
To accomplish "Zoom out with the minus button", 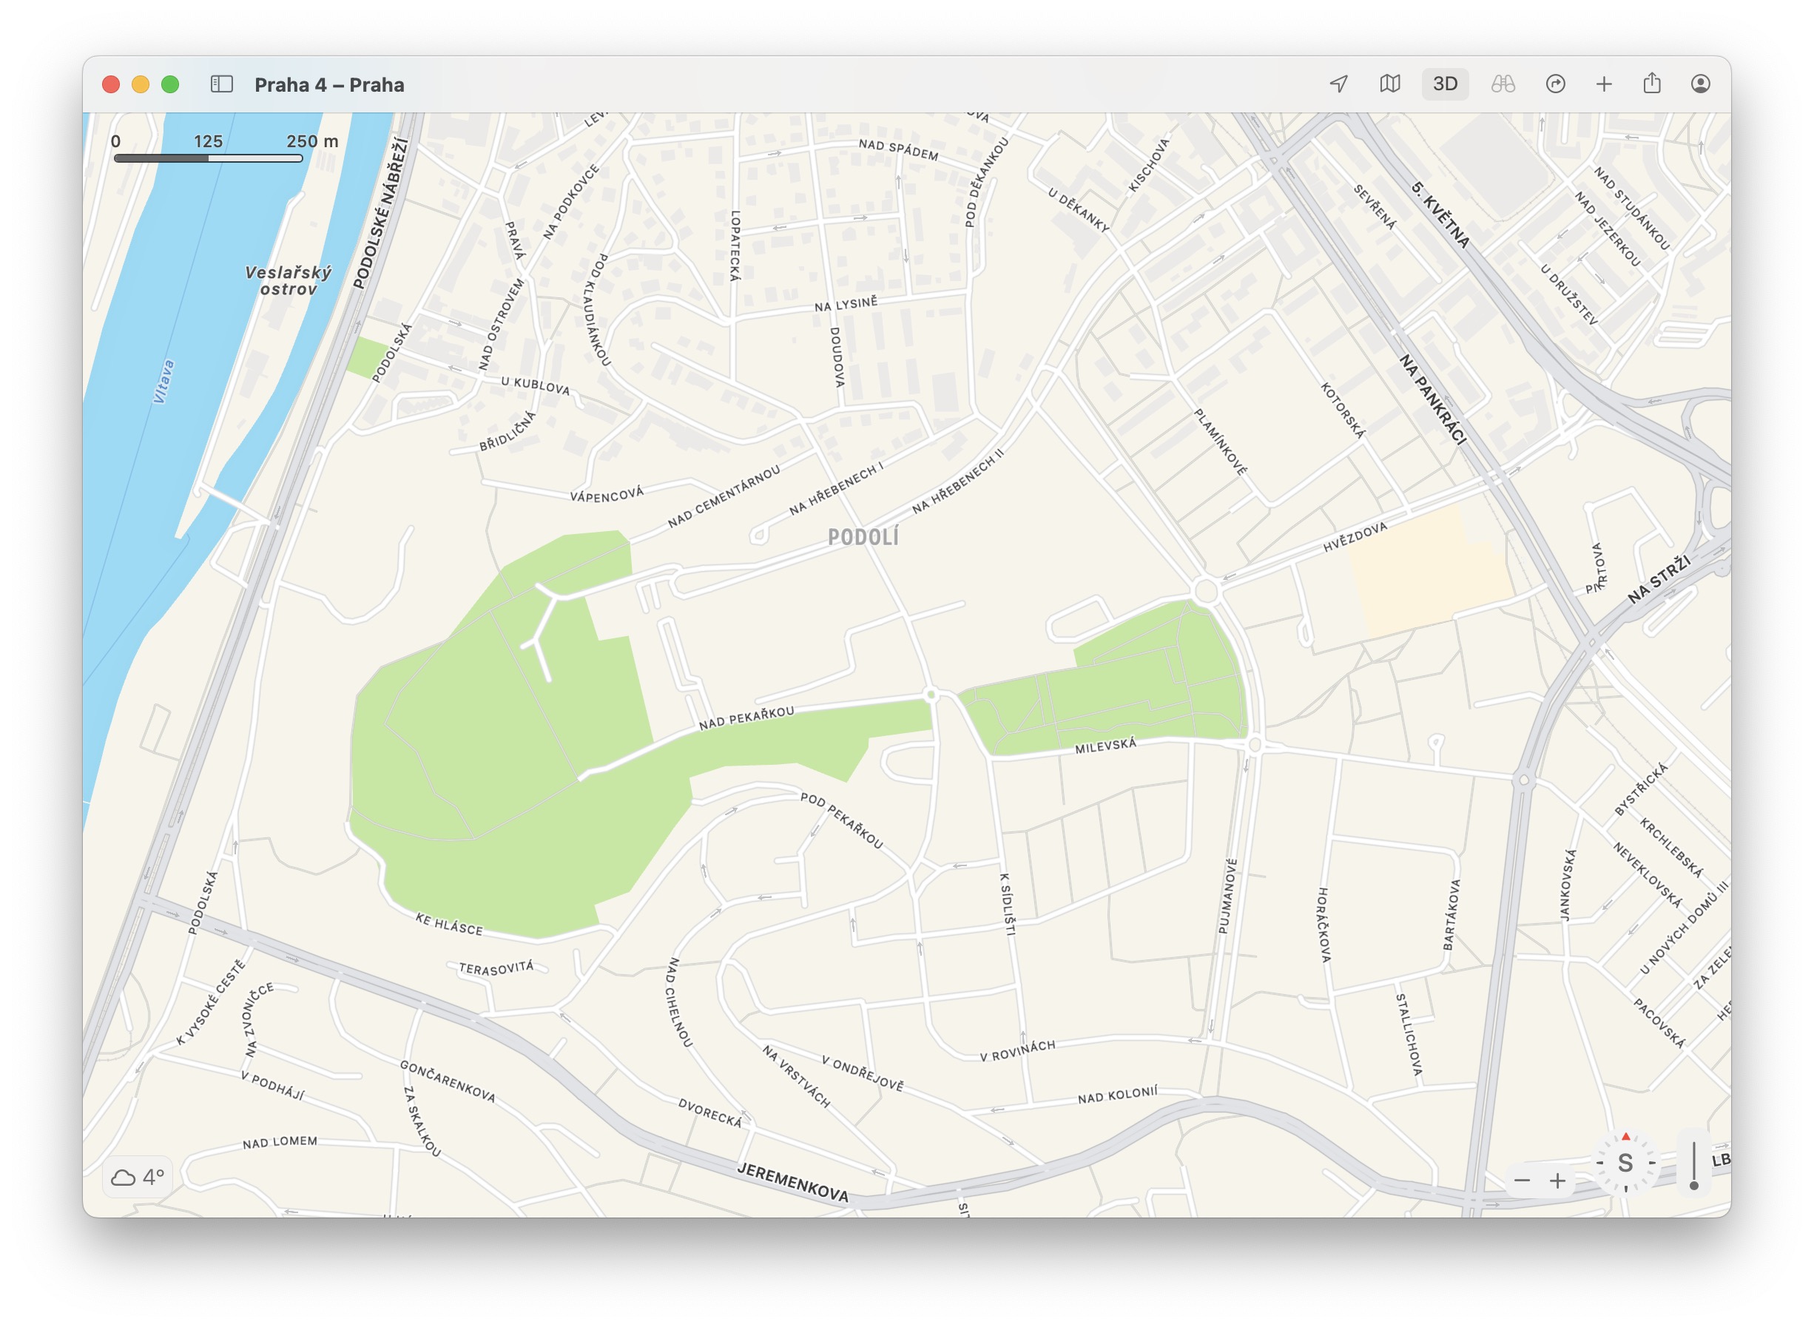I will 1522,1181.
